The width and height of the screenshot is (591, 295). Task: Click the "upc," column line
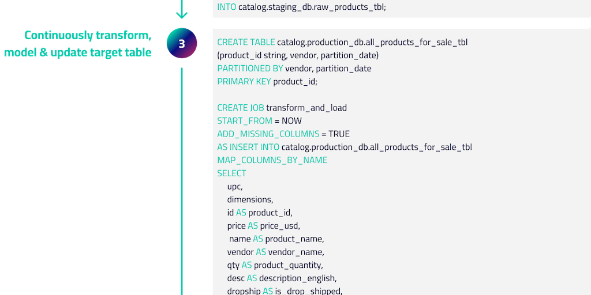click(x=235, y=186)
